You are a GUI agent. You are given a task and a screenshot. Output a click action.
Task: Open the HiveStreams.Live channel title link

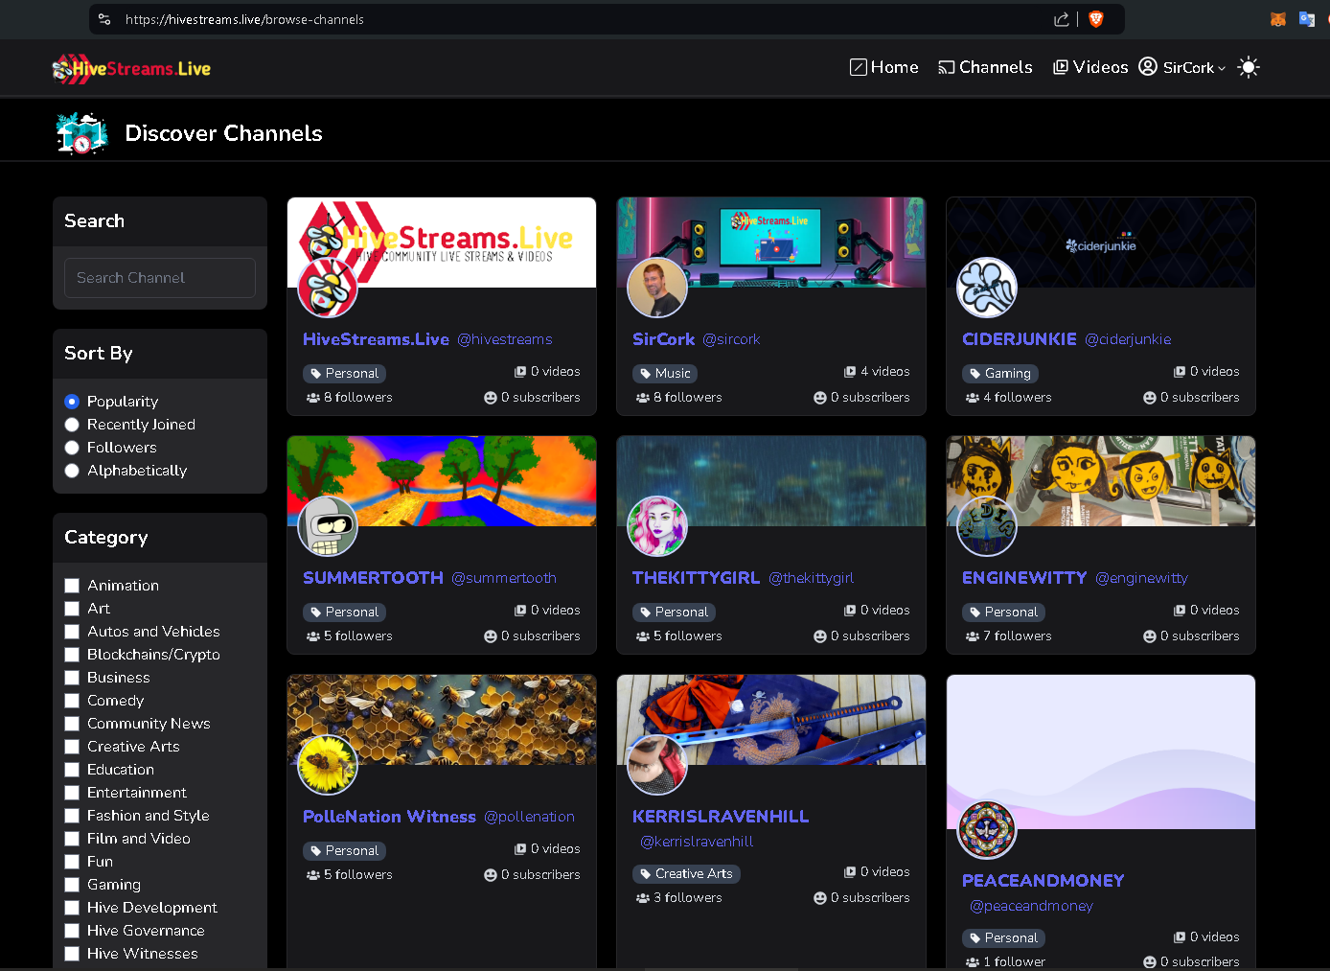pos(376,339)
